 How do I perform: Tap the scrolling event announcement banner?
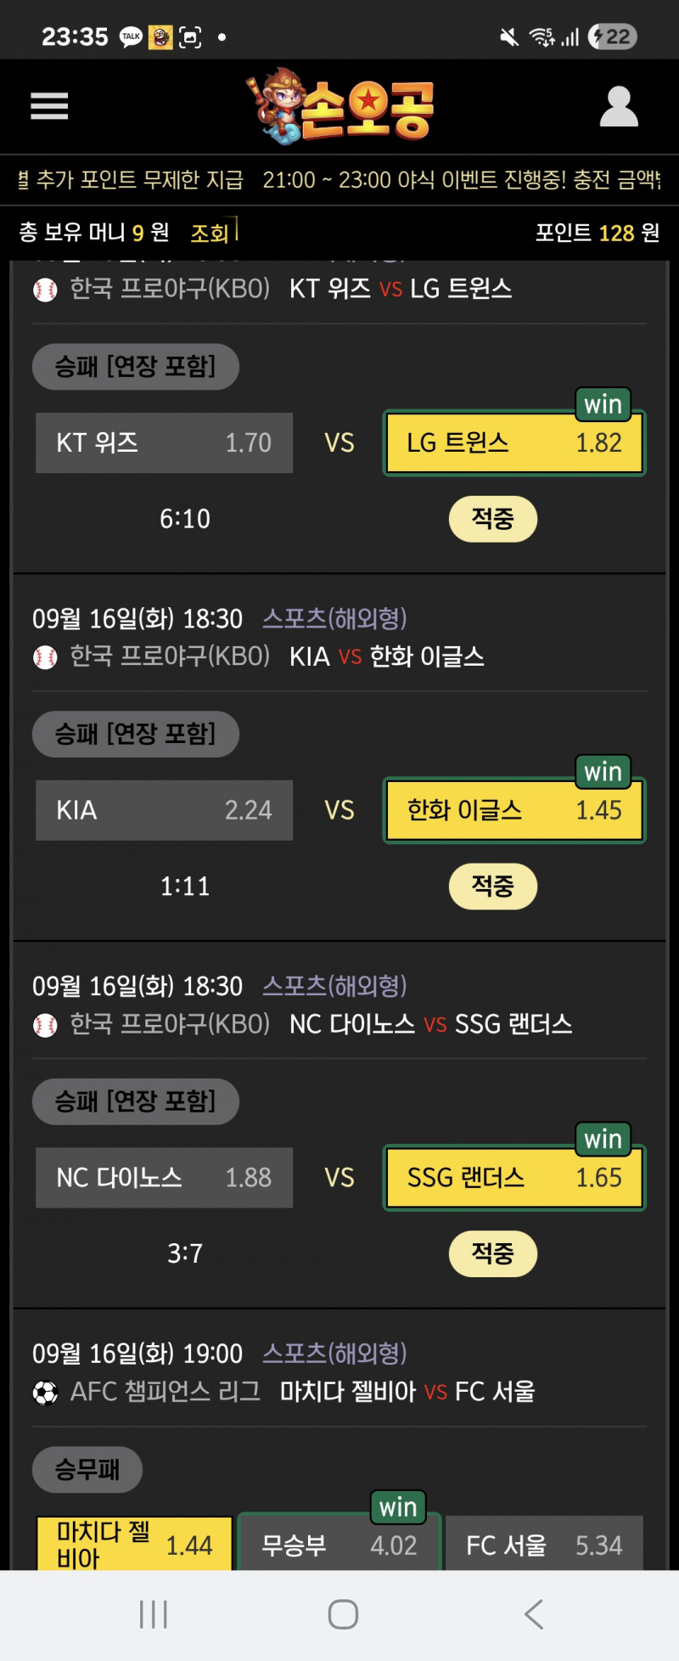pyautogui.click(x=339, y=180)
